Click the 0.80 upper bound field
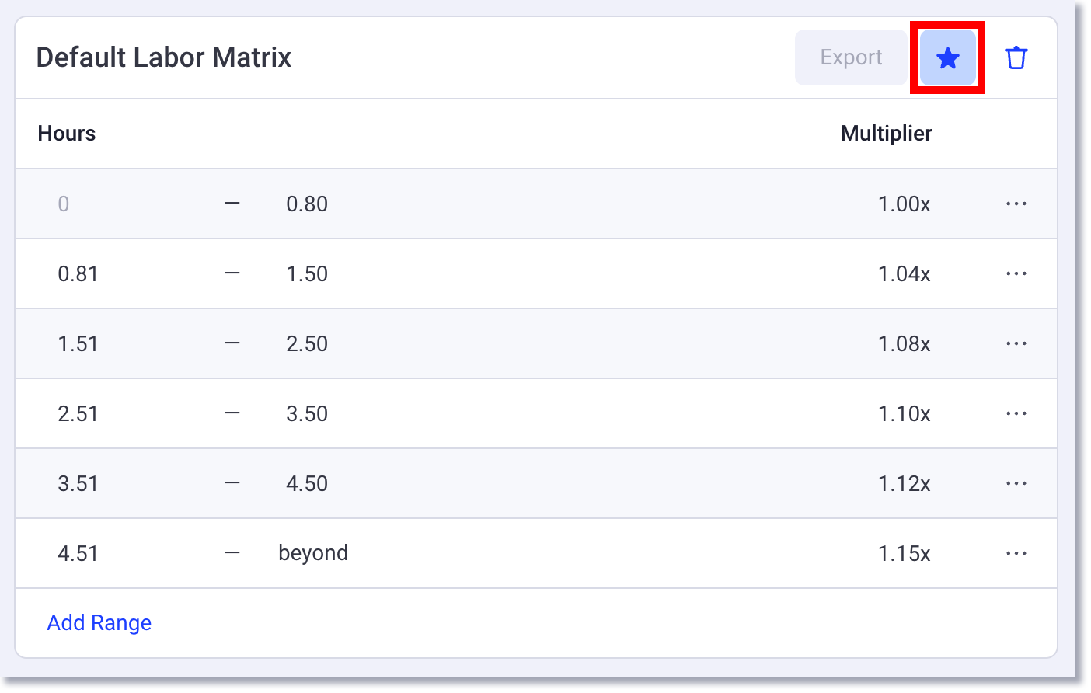 (x=306, y=204)
